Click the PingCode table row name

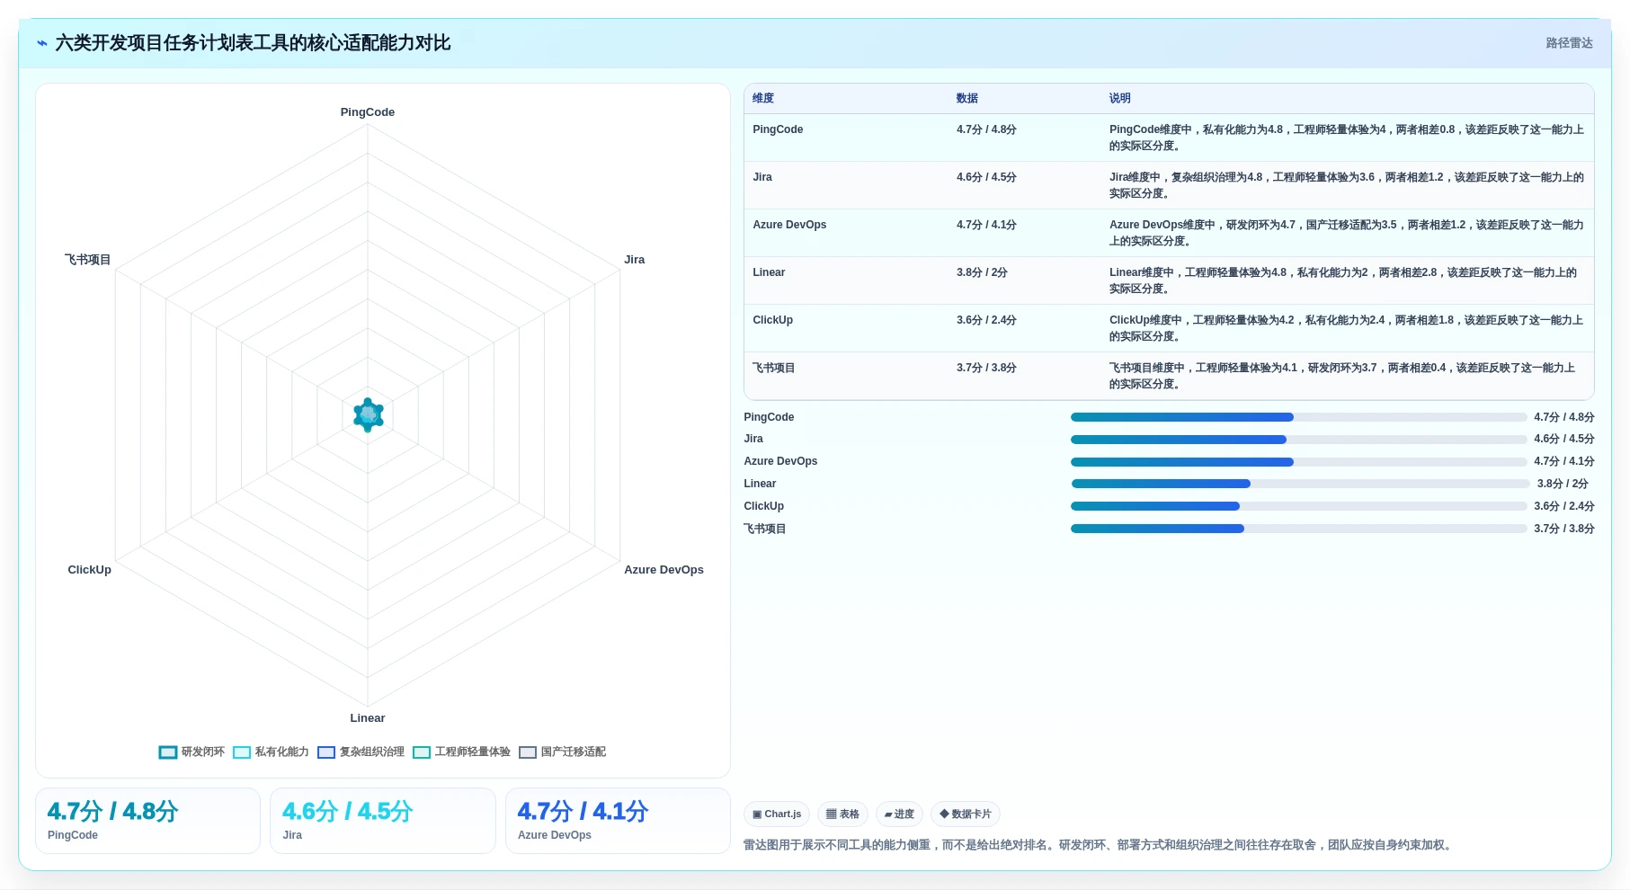tap(778, 129)
